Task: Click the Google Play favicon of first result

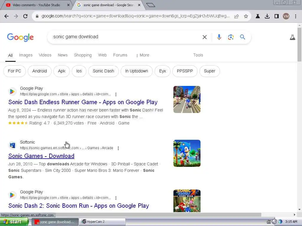Action: [x=12, y=92]
